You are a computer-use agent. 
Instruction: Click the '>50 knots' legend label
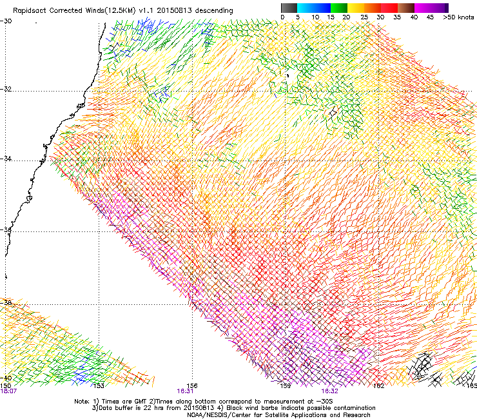[458, 17]
